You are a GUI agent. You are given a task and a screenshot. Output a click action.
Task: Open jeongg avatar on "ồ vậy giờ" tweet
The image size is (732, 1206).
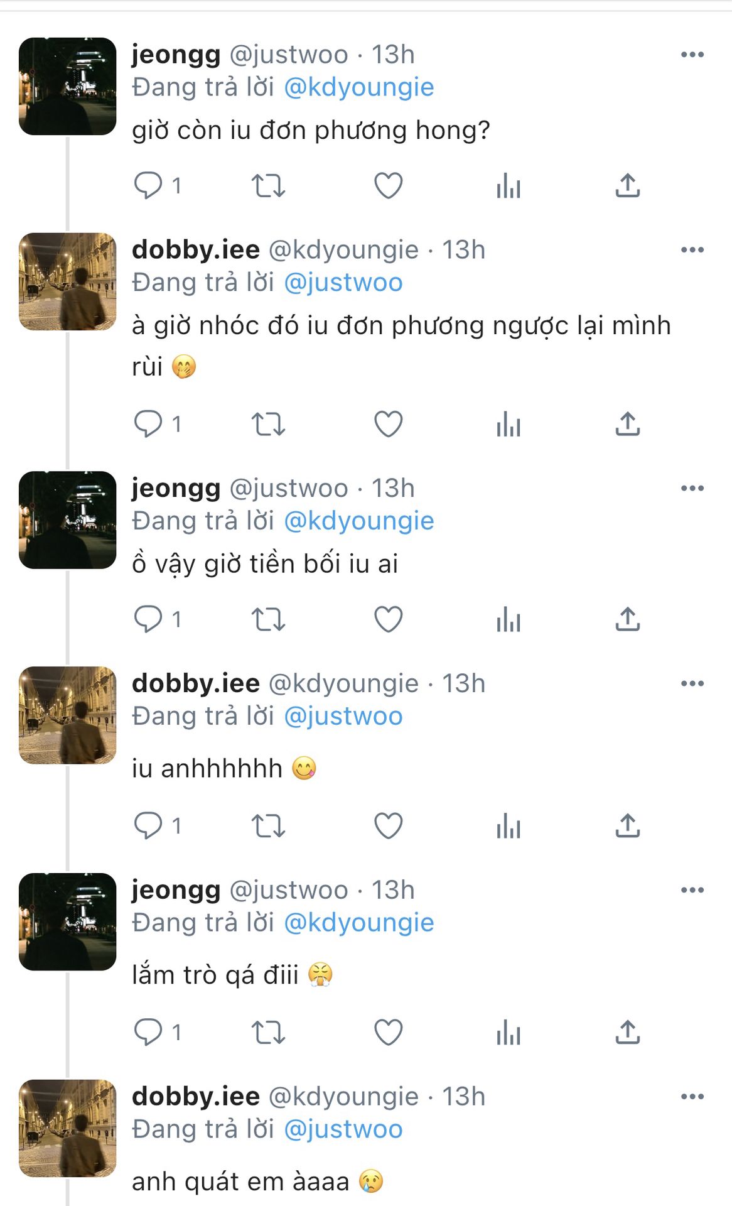click(x=67, y=520)
